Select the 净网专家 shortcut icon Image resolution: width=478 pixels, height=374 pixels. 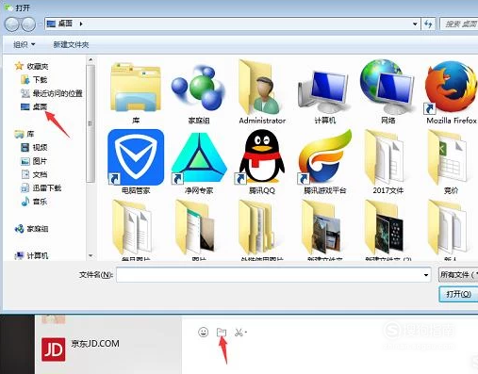(x=199, y=157)
